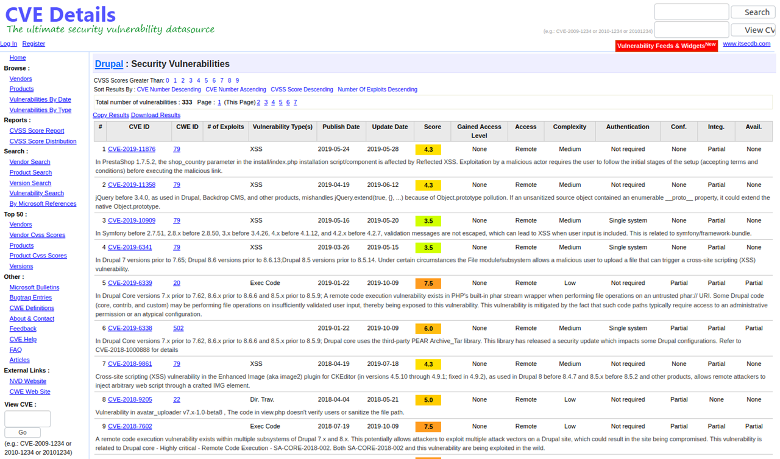Open Vendor Search in the sidebar
The image size is (780, 459).
point(30,162)
